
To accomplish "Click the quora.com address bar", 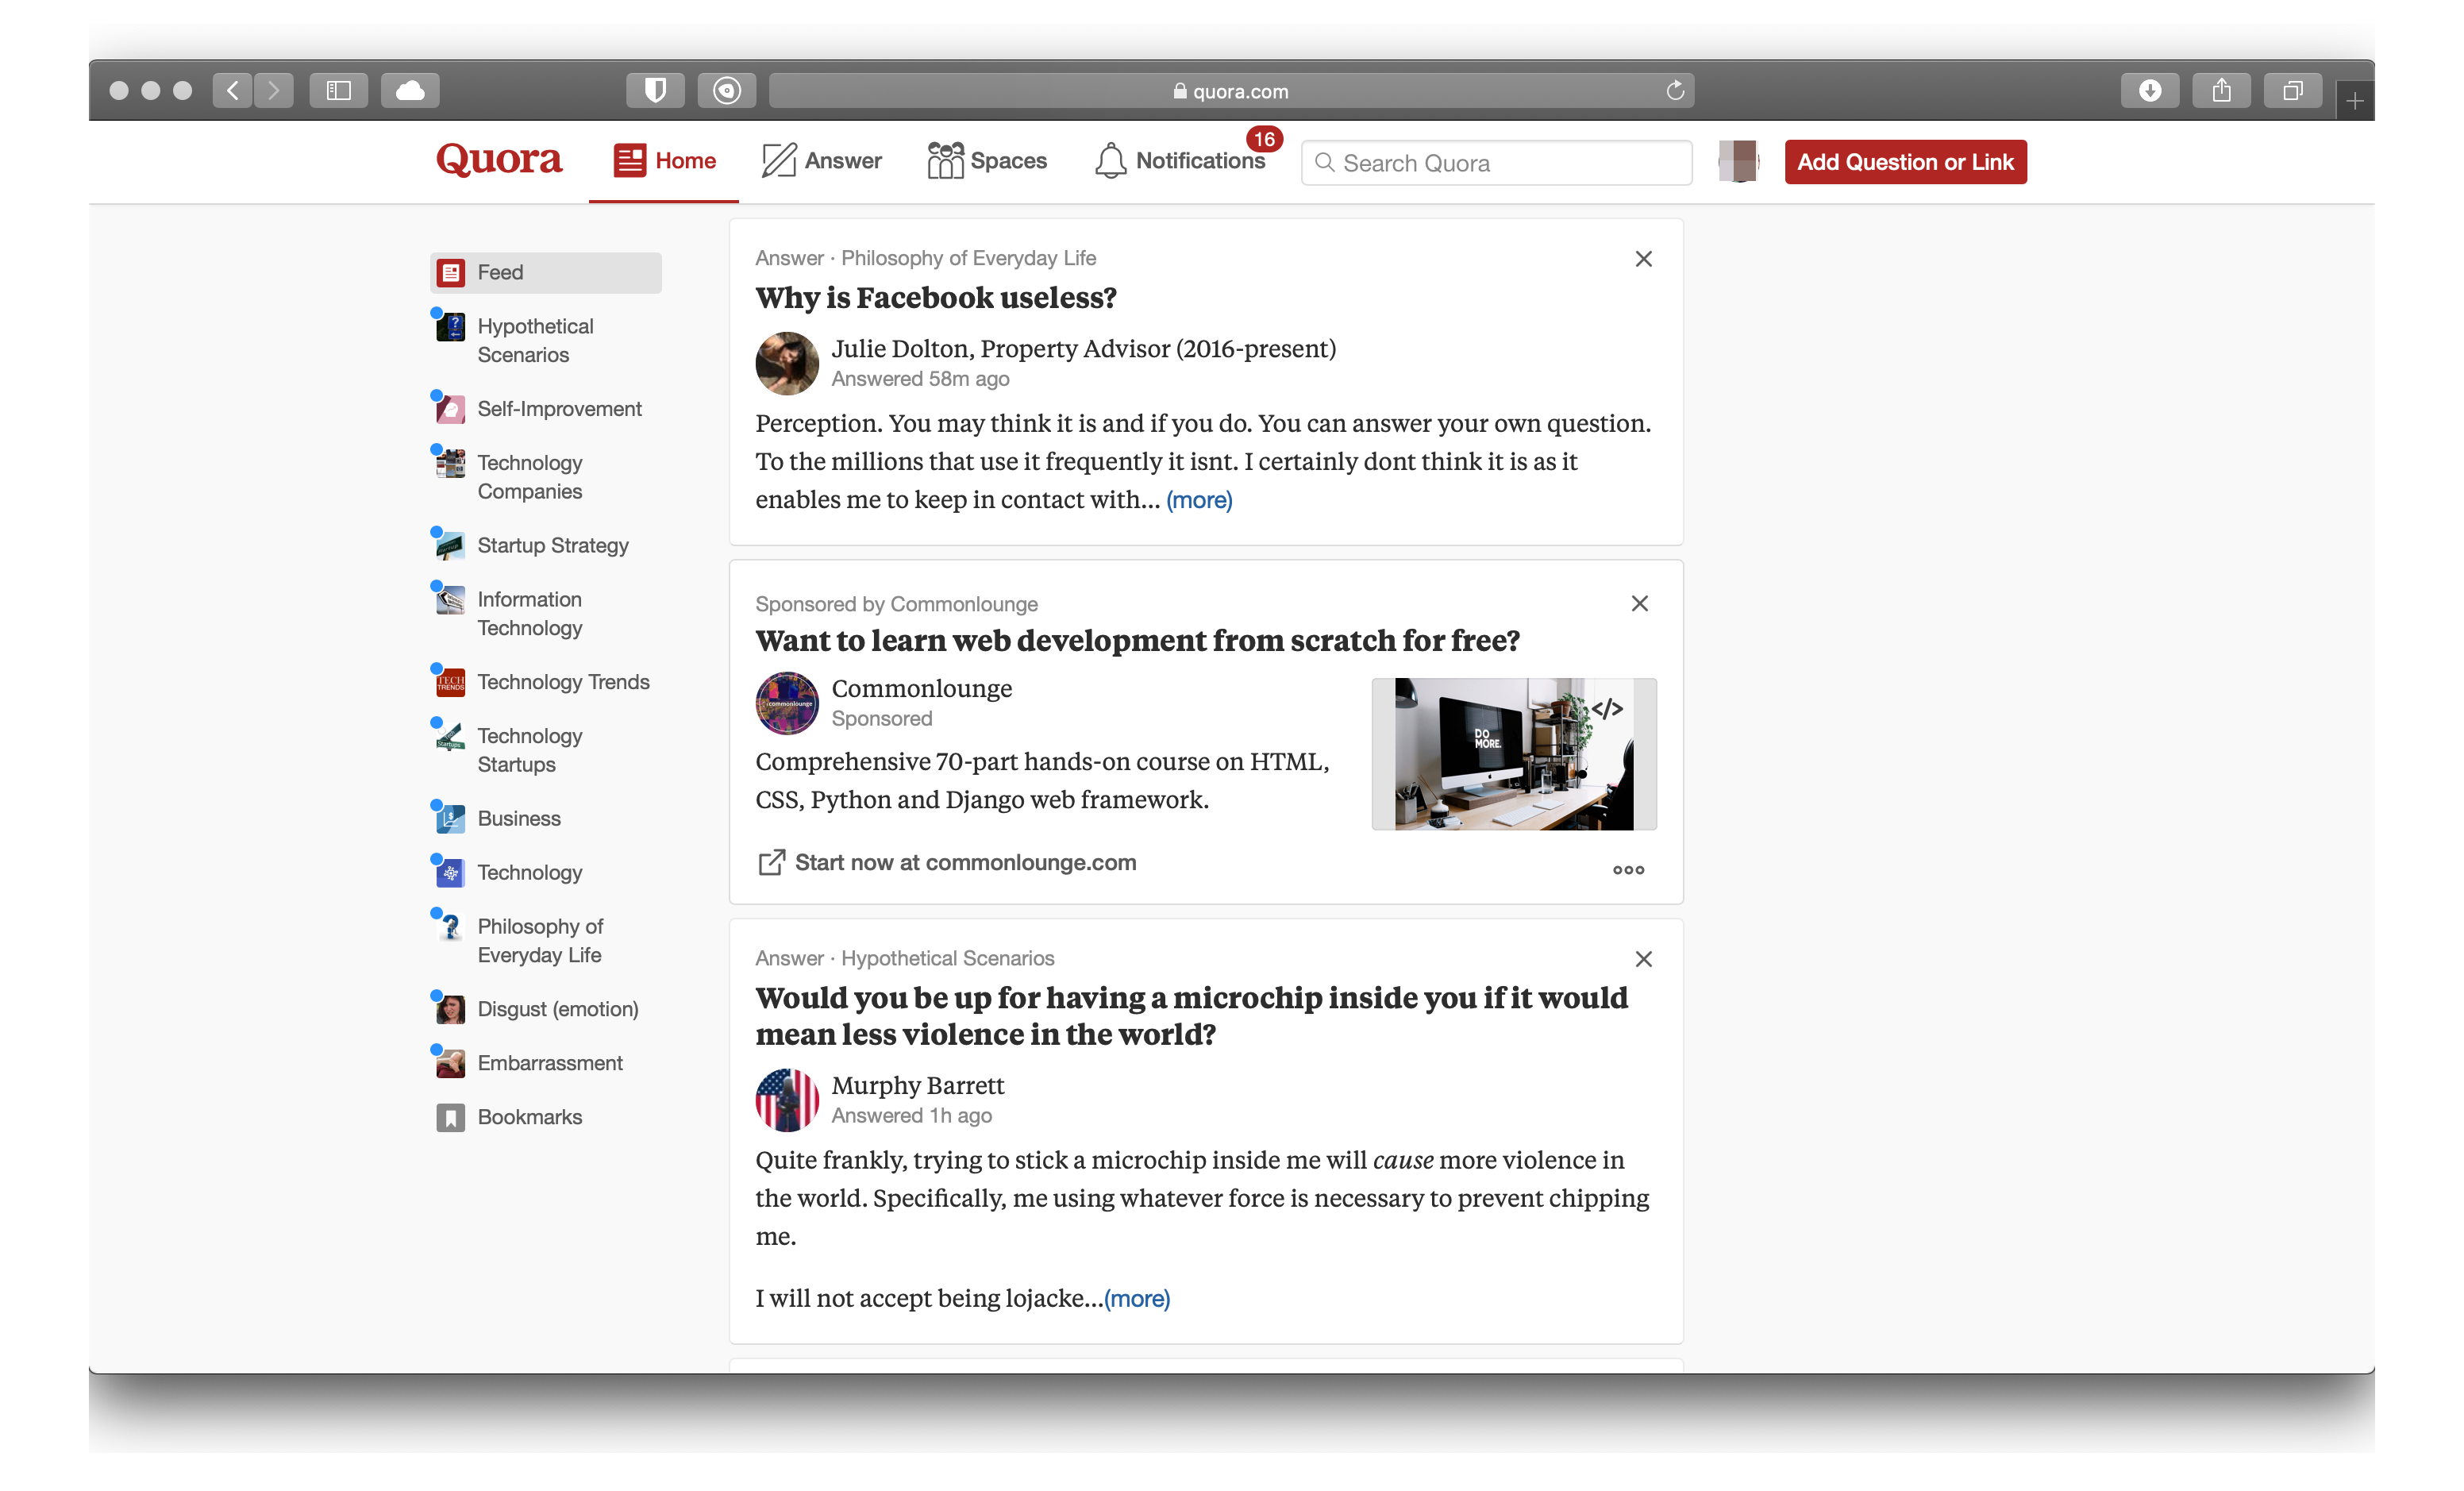I will tap(1230, 91).
